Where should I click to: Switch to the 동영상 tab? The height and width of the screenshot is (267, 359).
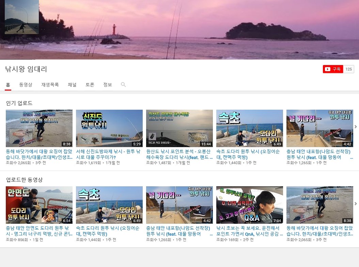pyautogui.click(x=26, y=84)
